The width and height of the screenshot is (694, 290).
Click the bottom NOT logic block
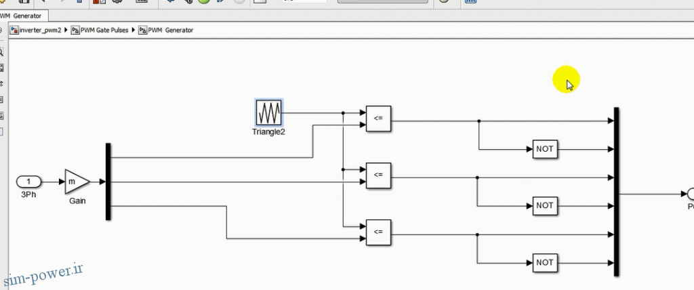pyautogui.click(x=545, y=262)
